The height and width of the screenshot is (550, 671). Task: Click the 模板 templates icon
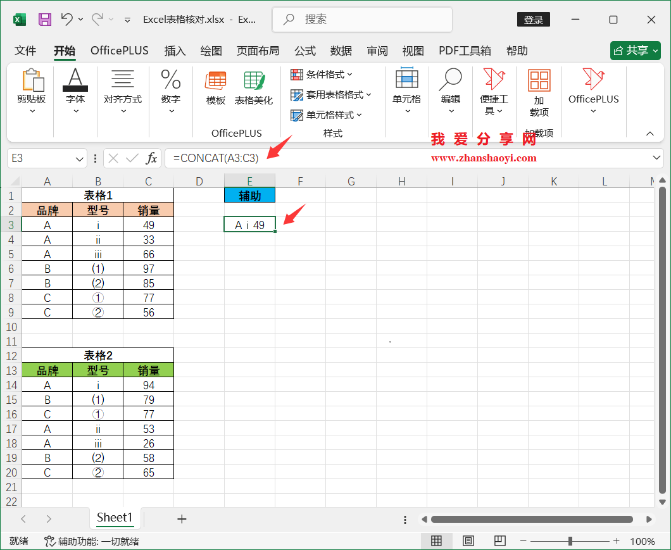tap(216, 88)
